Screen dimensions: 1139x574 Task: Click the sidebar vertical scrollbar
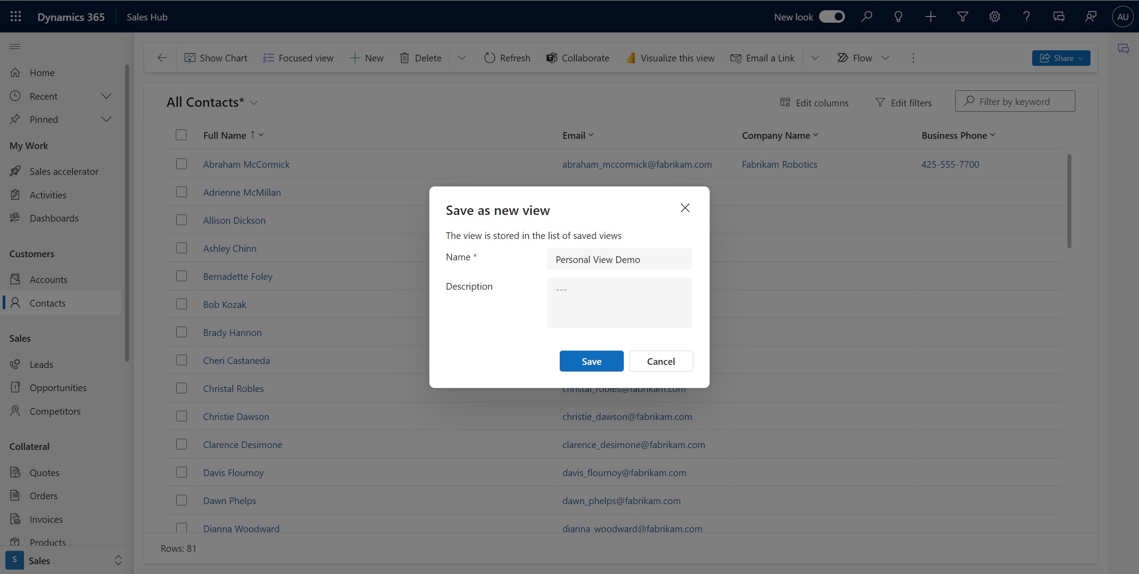[x=127, y=213]
